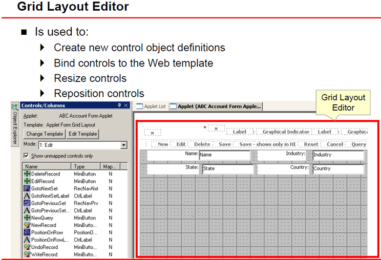Select the EditRecord row name
The image size is (381, 260).
click(x=43, y=181)
